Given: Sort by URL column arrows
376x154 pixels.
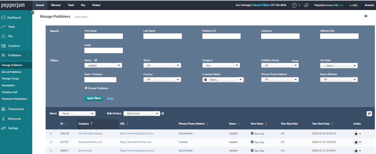Looking at the screenshot, I should (x=127, y=124).
